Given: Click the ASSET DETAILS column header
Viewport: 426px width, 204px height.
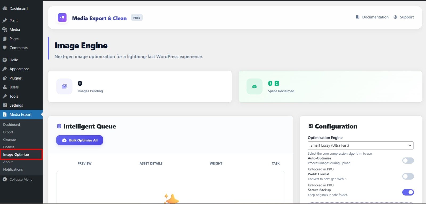Looking at the screenshot, I should pyautogui.click(x=151, y=163).
